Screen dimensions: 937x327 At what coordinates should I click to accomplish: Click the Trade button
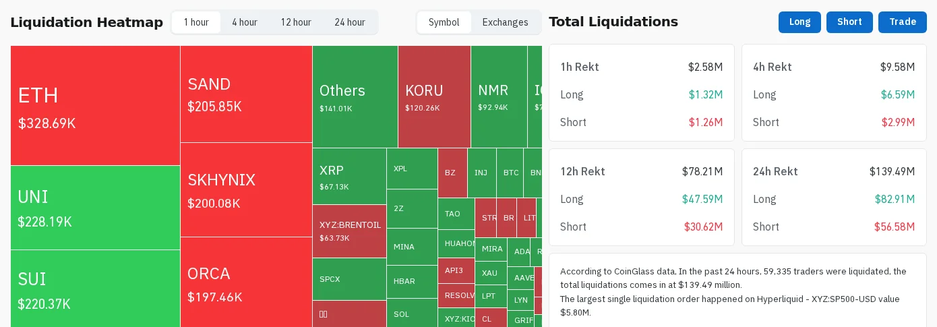click(903, 22)
